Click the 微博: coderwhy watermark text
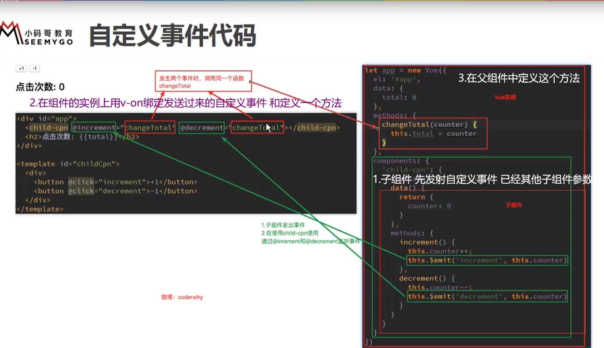Viewport: 604px width, 348px height. click(182, 297)
